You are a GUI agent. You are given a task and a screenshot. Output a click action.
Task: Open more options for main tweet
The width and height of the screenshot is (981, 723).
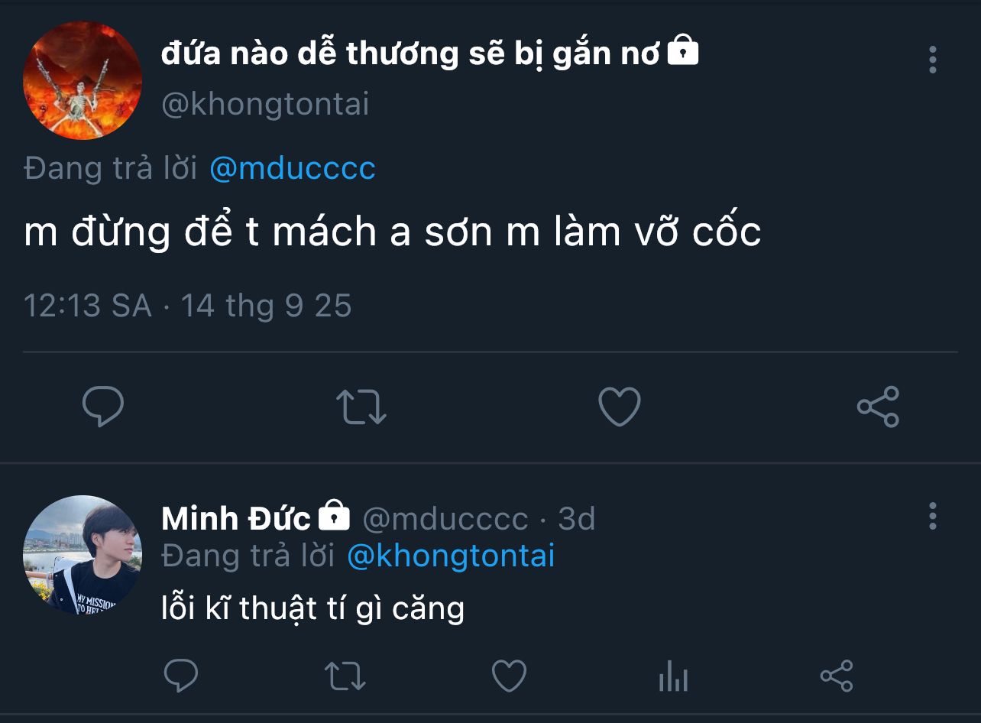pos(932,60)
